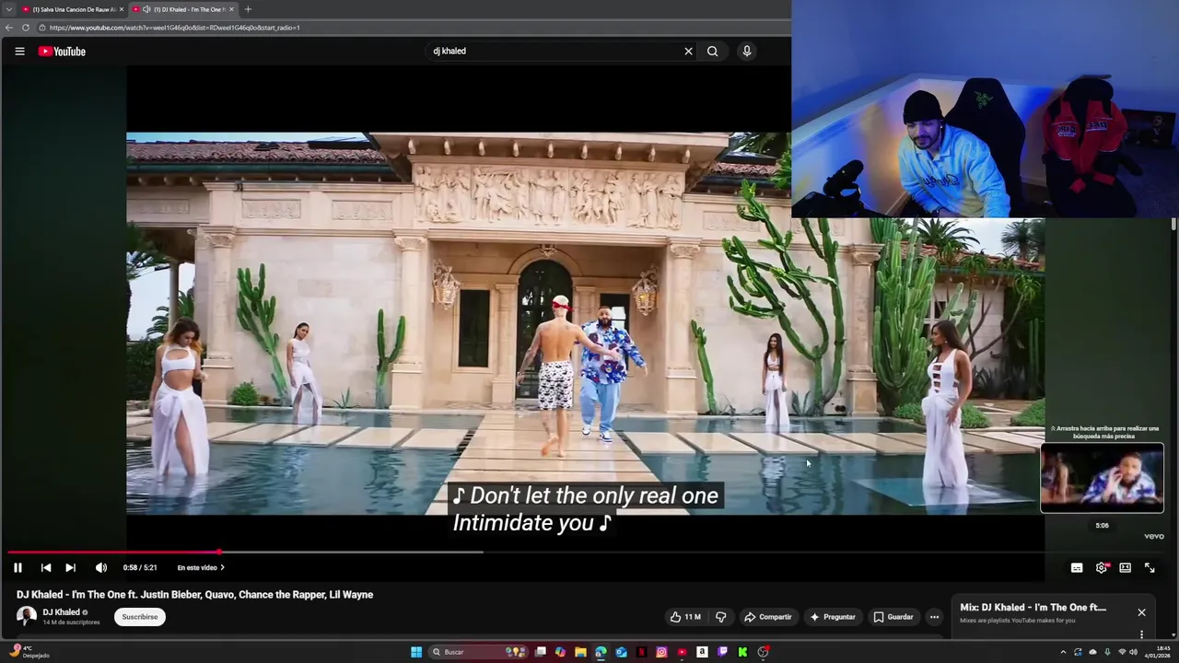Click the Preguntar ask button
1179x663 pixels.
(833, 617)
